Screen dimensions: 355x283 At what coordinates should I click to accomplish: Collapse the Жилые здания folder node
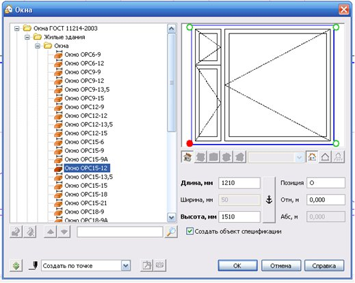click(x=27, y=37)
